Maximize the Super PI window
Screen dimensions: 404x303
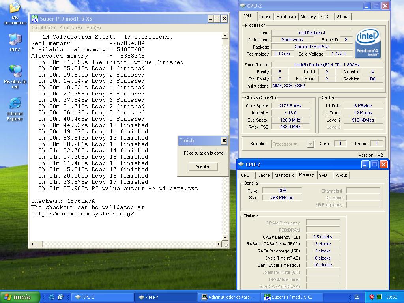point(217,19)
